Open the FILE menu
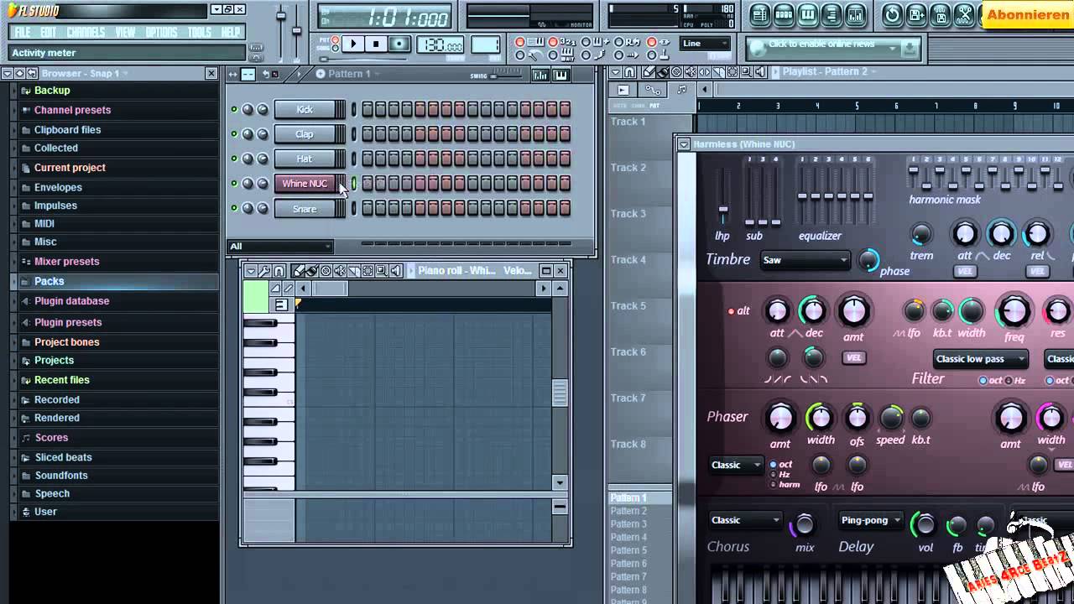The image size is (1074, 604). click(23, 33)
